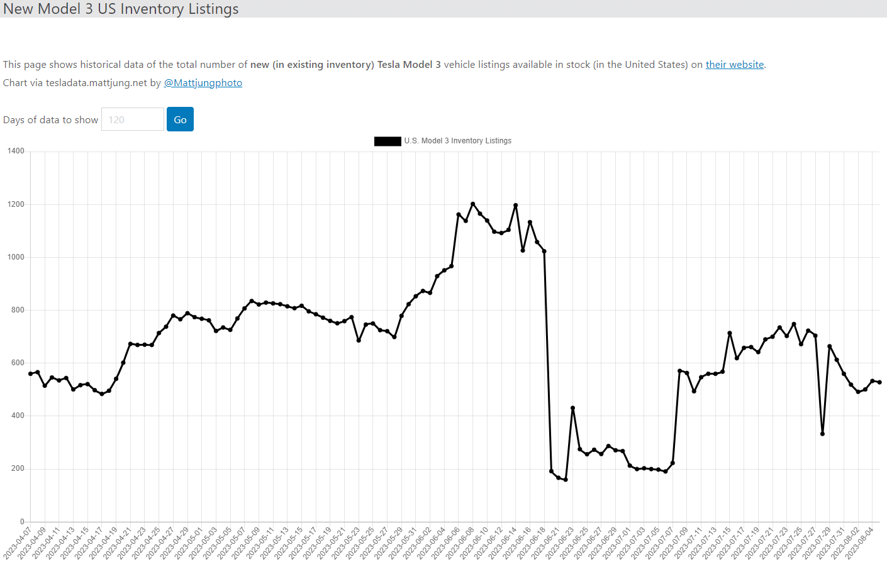Click the 400 y-axis label

point(18,416)
